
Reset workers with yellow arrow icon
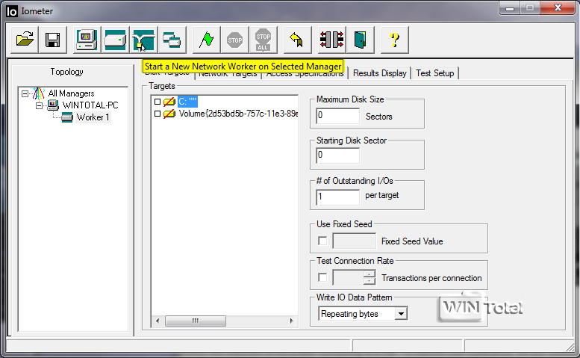coord(297,40)
